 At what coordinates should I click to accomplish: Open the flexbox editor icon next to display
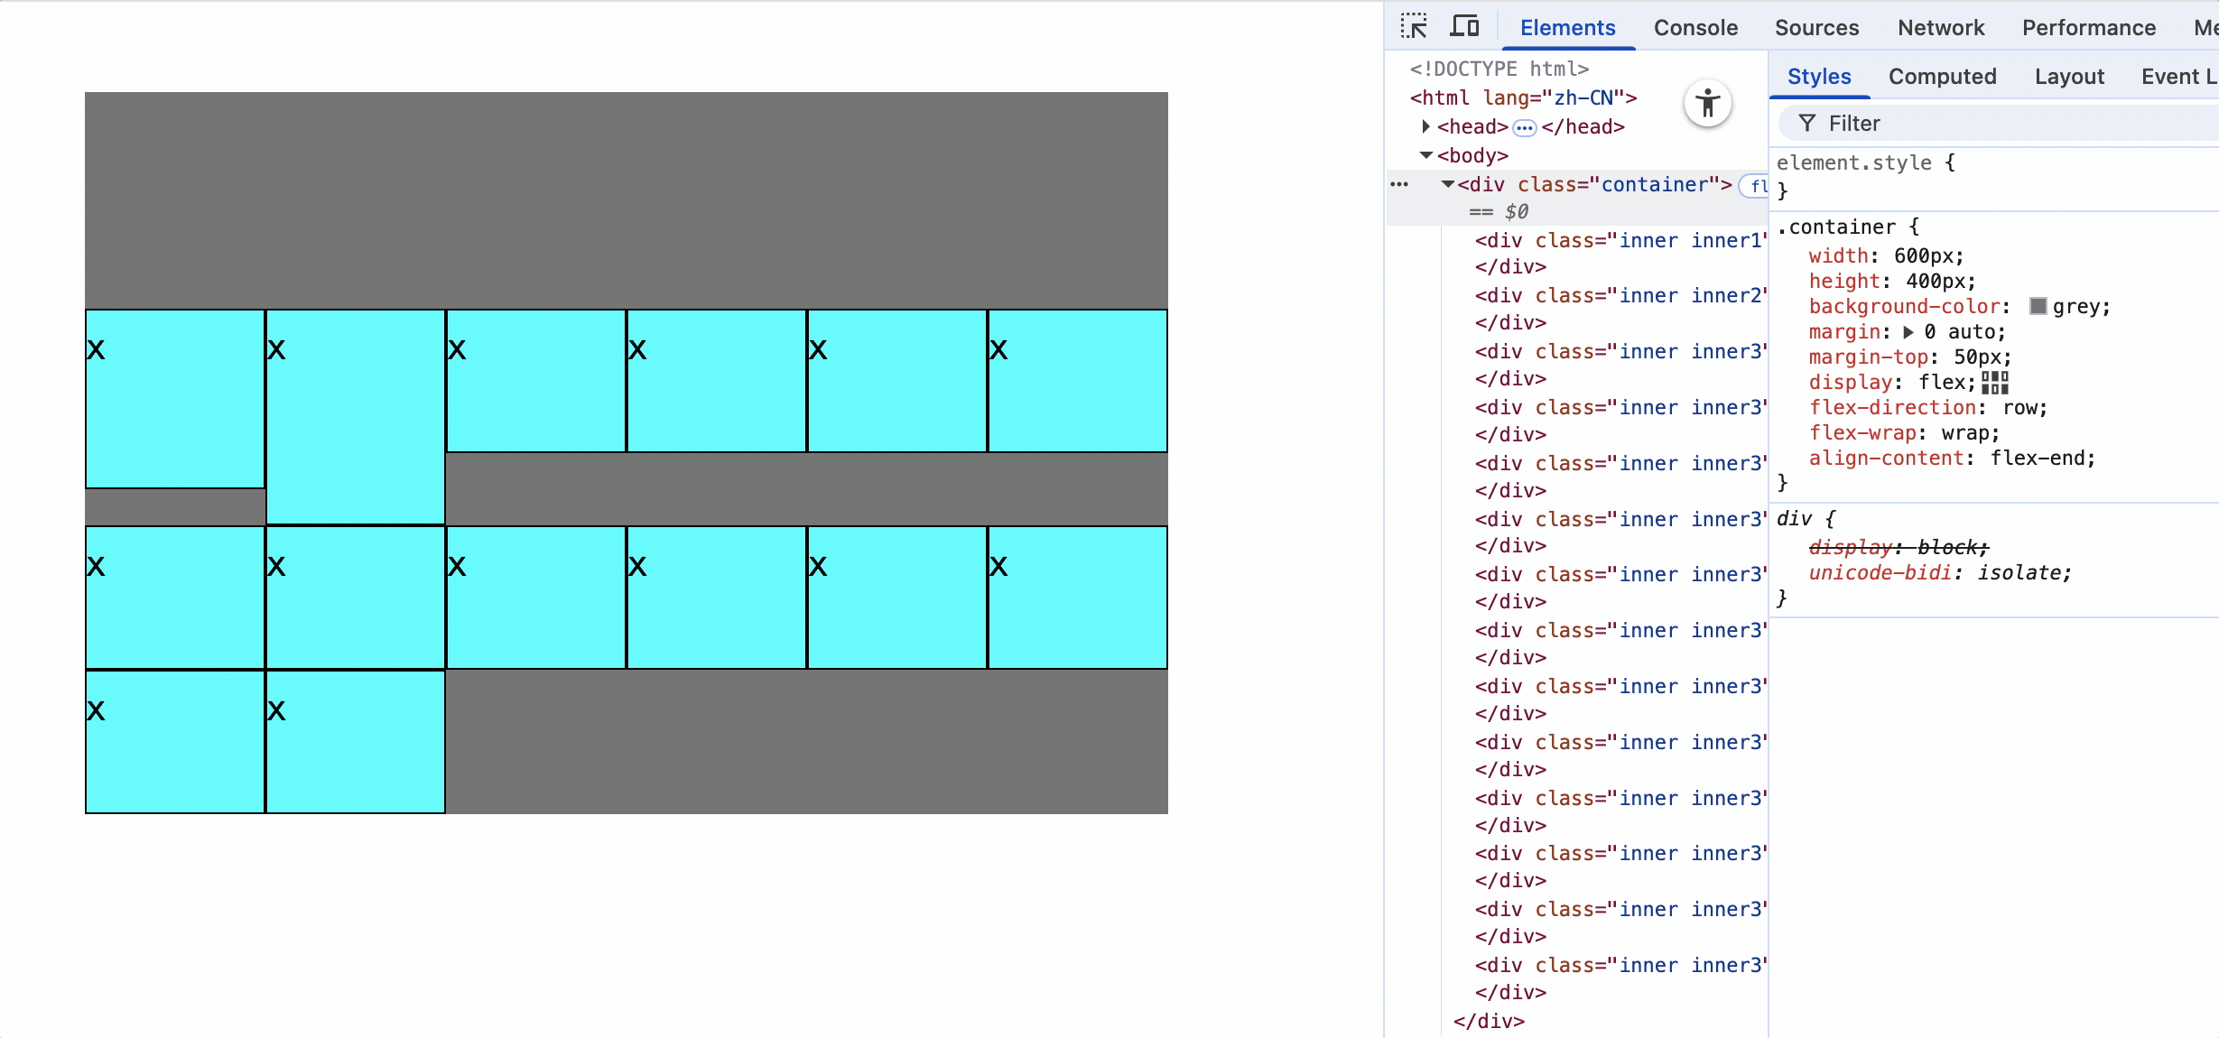(1995, 383)
